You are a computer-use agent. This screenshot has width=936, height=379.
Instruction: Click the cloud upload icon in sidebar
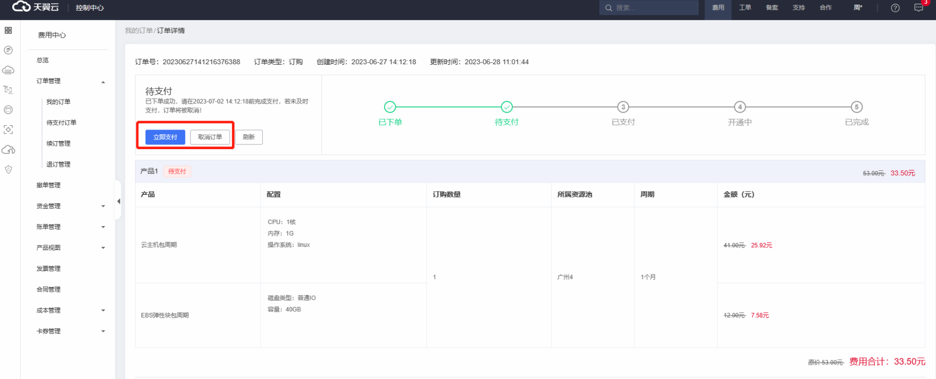pyautogui.click(x=8, y=150)
